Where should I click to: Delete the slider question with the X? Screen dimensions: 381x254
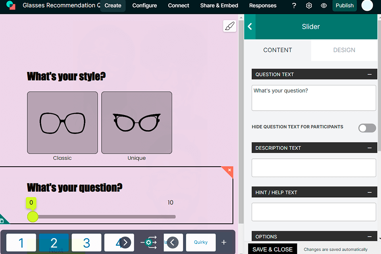(x=229, y=170)
